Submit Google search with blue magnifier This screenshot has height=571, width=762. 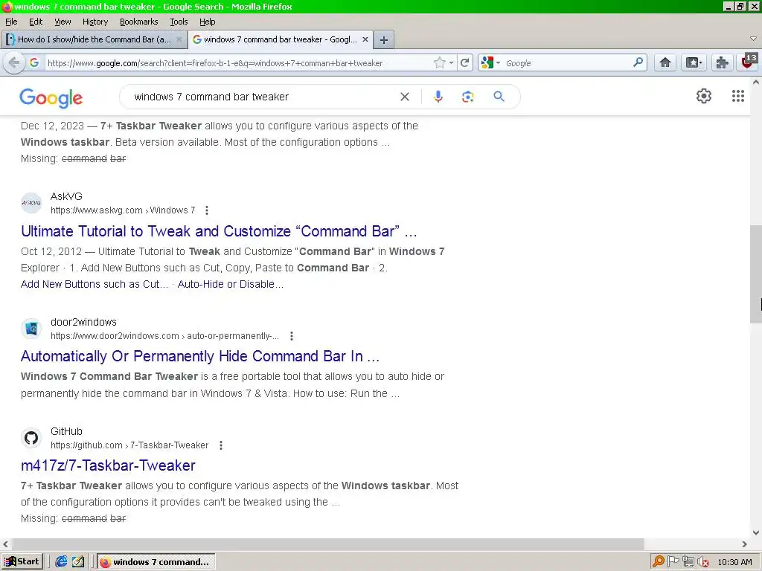pos(499,97)
